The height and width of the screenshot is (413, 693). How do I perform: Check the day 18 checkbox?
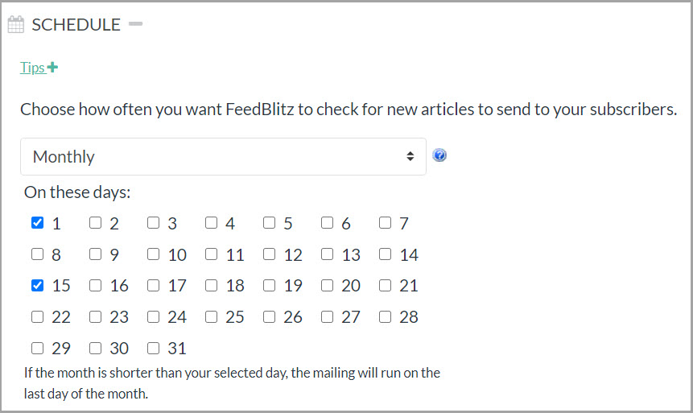212,285
